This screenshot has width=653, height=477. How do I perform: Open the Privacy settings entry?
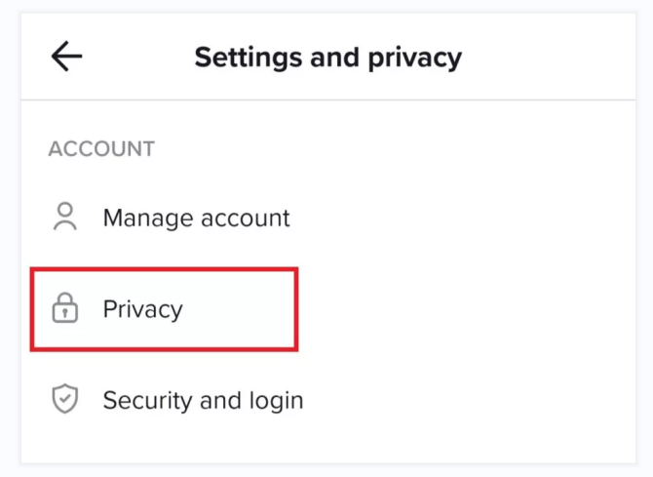pyautogui.click(x=164, y=309)
